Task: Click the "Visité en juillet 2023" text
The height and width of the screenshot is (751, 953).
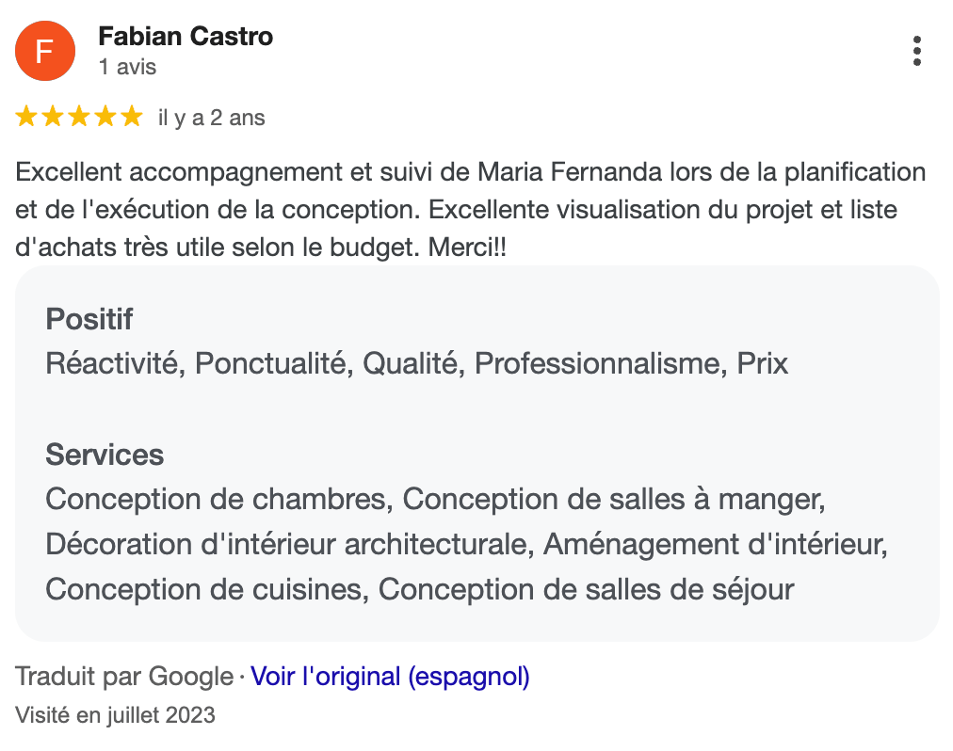Action: tap(116, 715)
